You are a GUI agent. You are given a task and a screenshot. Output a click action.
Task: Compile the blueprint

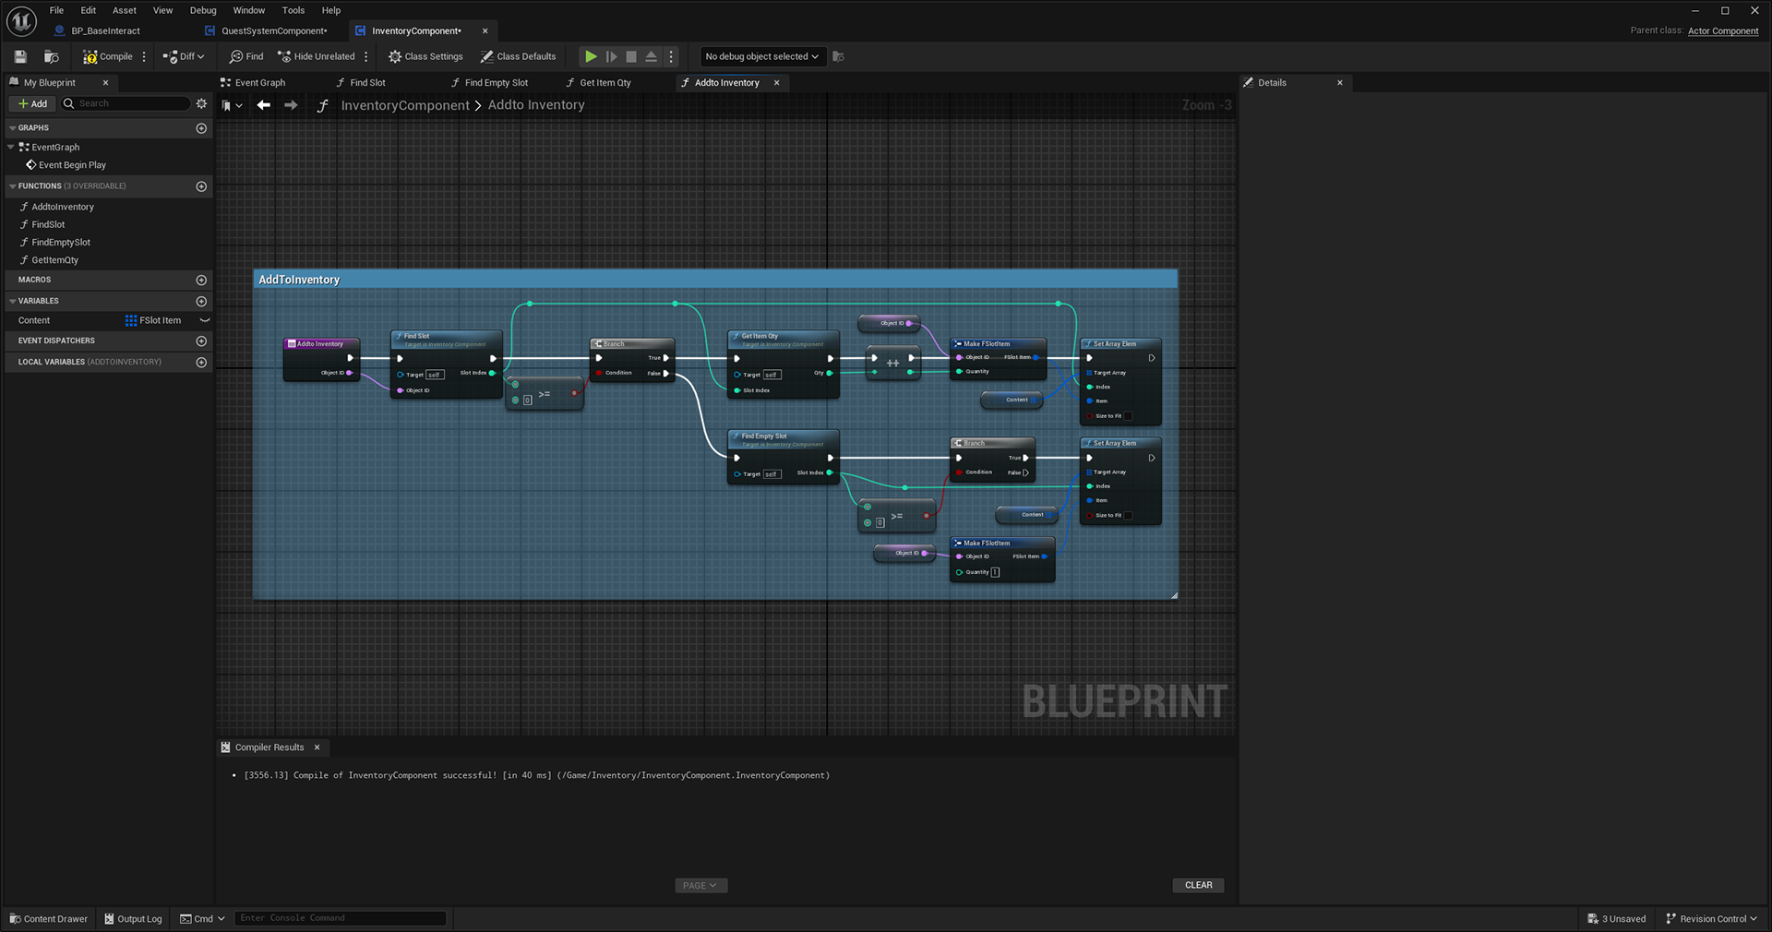coord(108,56)
